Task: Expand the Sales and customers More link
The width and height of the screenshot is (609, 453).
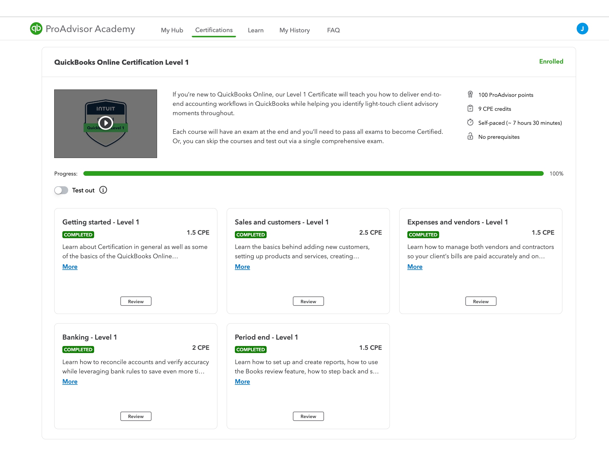Action: (x=242, y=266)
